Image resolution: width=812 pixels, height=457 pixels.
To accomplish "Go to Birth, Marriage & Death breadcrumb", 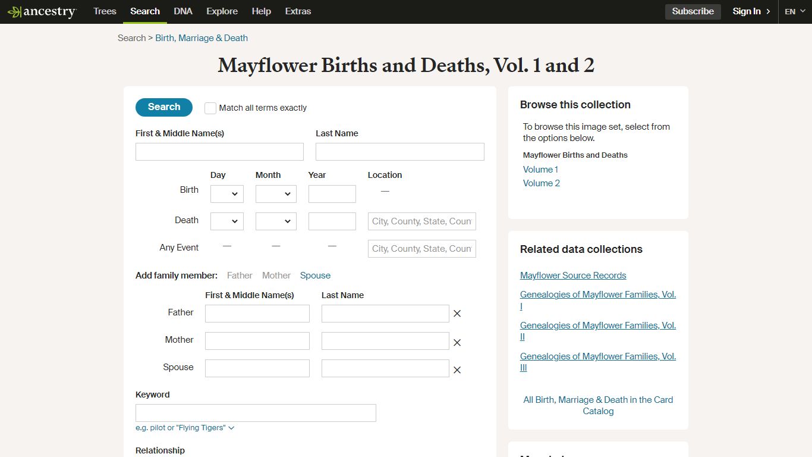I will [x=202, y=38].
